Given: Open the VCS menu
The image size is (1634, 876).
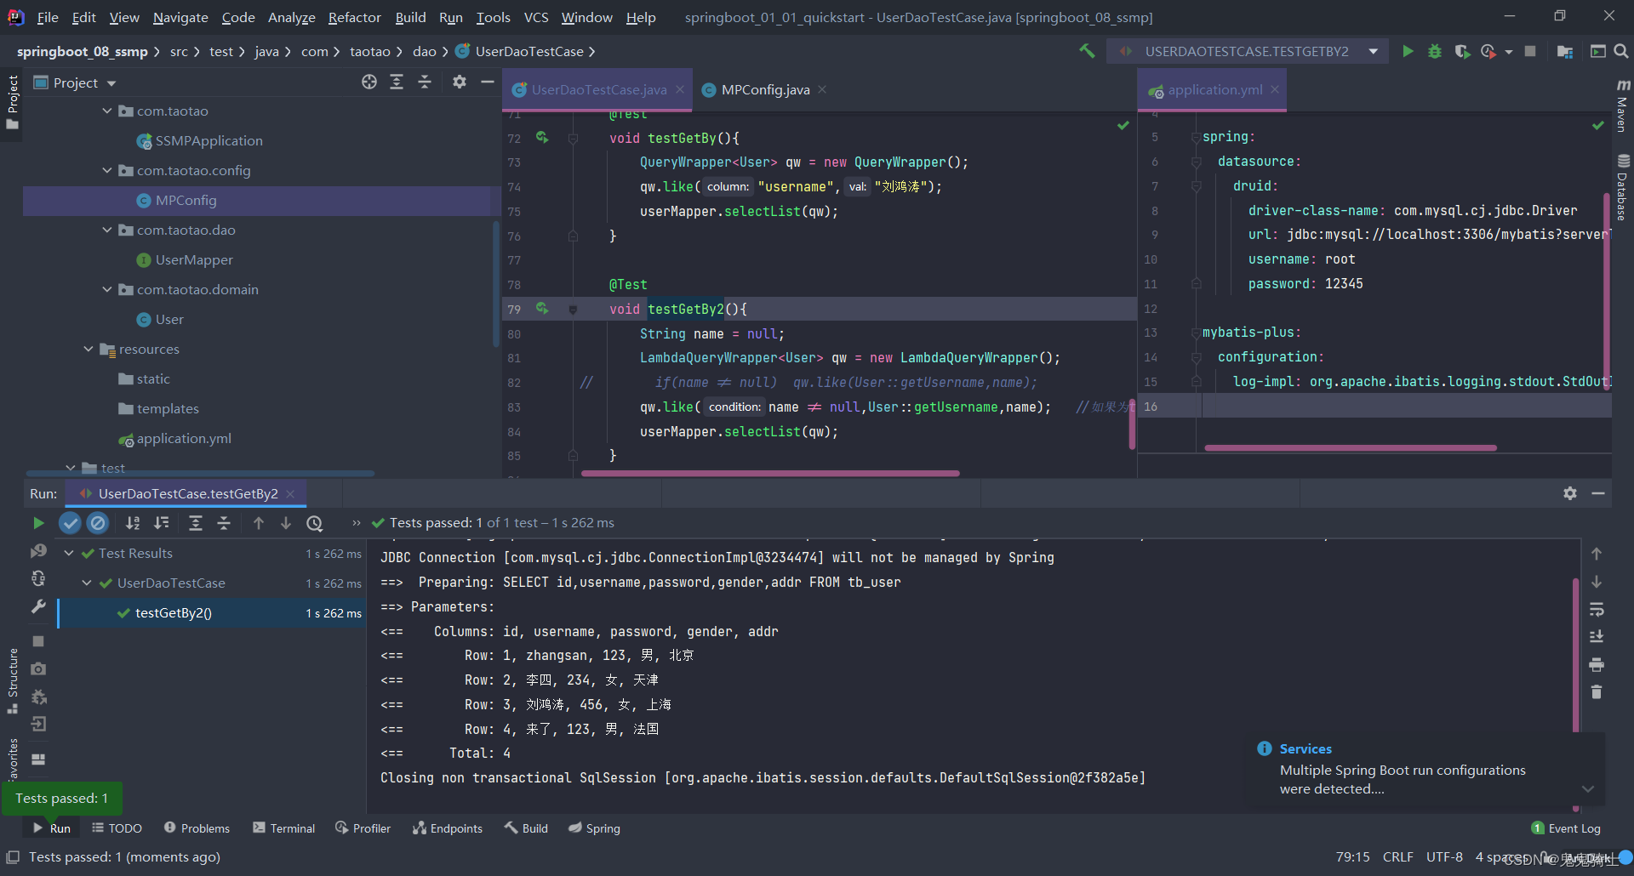Looking at the screenshot, I should point(535,17).
